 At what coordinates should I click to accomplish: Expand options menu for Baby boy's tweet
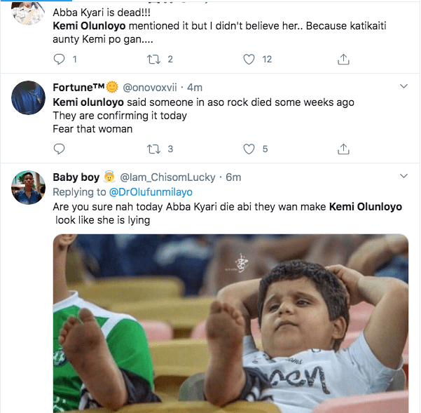tap(403, 175)
